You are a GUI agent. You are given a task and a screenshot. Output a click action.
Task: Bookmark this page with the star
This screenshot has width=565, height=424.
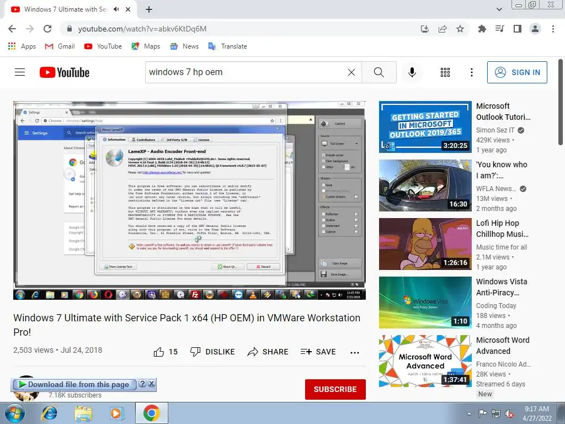click(460, 29)
